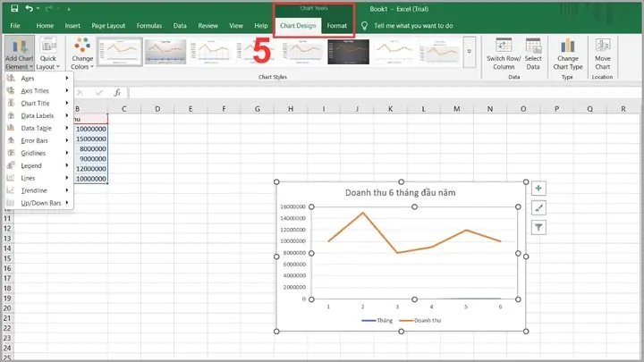The width and height of the screenshot is (644, 362).
Task: Open the Up/Down Bars submenu
Action: [x=38, y=203]
